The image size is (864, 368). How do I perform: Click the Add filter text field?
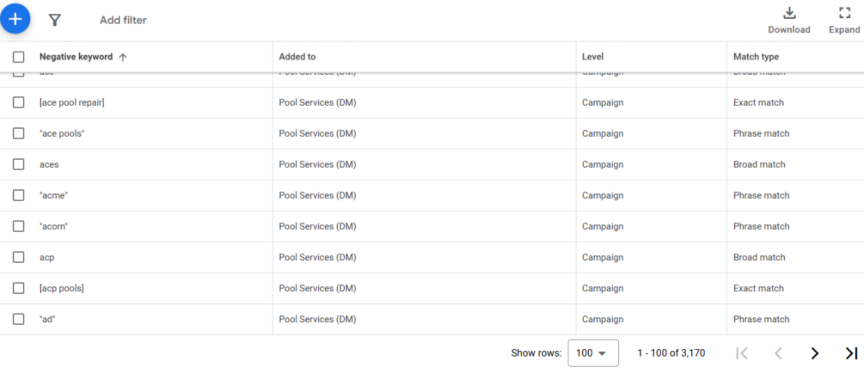124,20
